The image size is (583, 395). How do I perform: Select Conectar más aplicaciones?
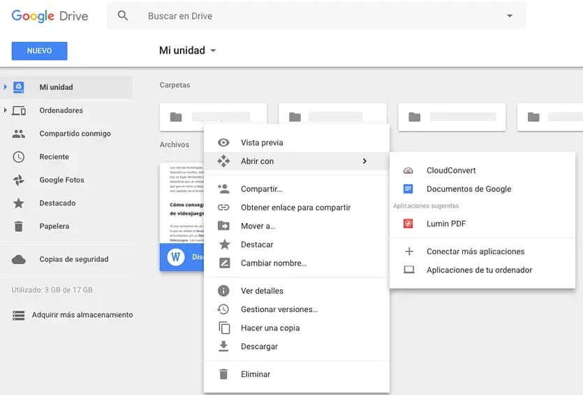(x=482, y=251)
